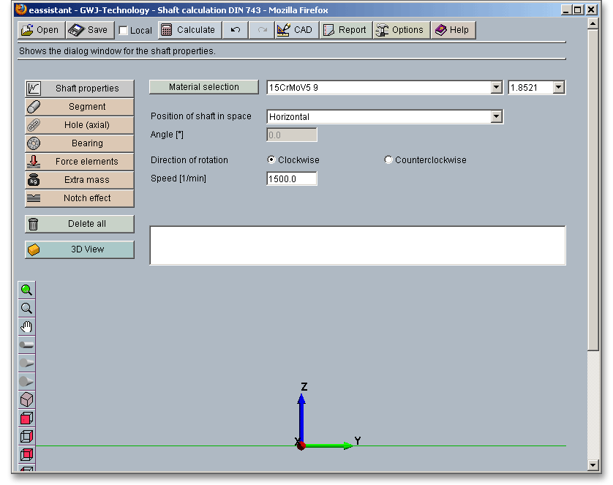Open the 3D View panel
This screenshot has width=613, height=485.
click(x=80, y=249)
